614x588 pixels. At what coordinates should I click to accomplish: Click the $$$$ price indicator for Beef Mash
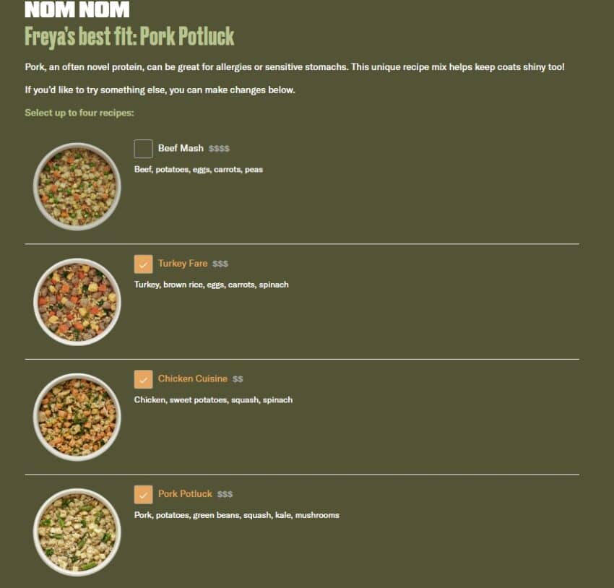(x=220, y=148)
